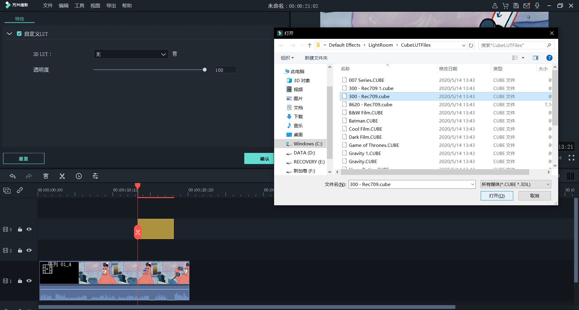Open the 文件 menu
The image size is (579, 310).
(x=48, y=6)
